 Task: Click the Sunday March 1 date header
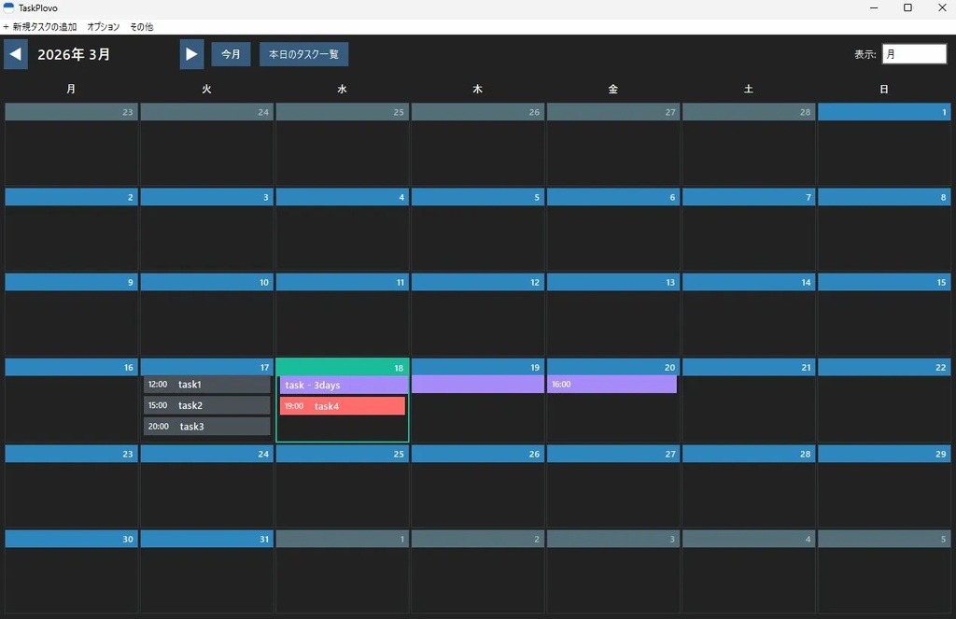coord(883,111)
